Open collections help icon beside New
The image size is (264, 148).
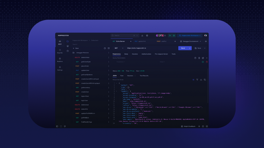pos(105,48)
